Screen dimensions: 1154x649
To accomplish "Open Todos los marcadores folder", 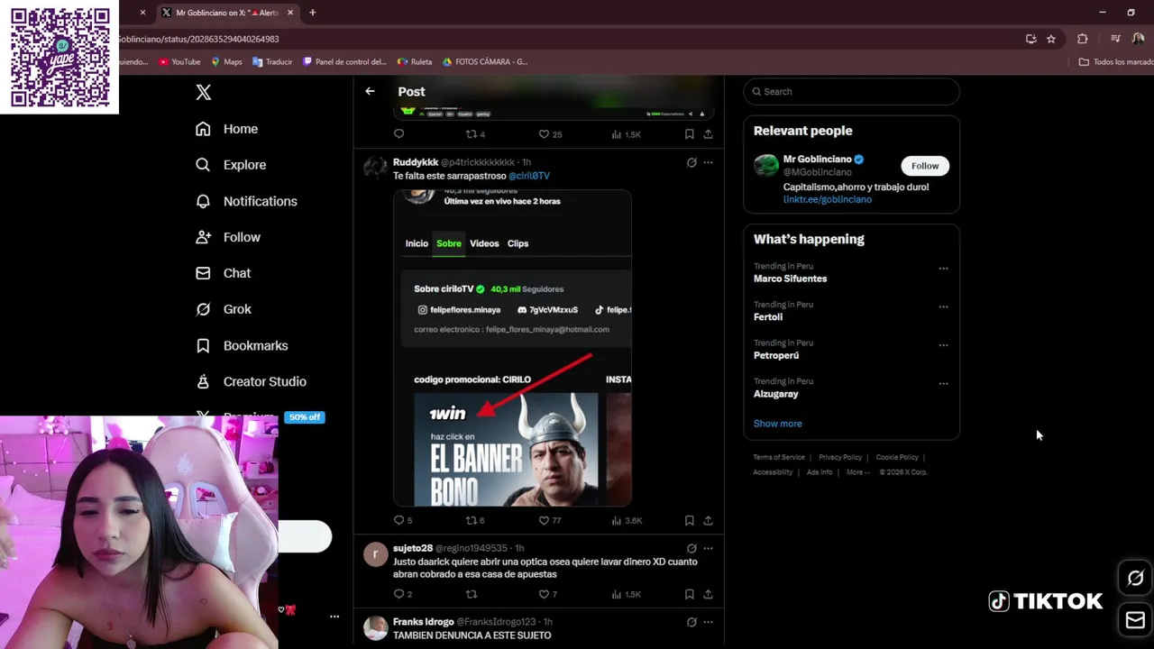I will [1116, 62].
